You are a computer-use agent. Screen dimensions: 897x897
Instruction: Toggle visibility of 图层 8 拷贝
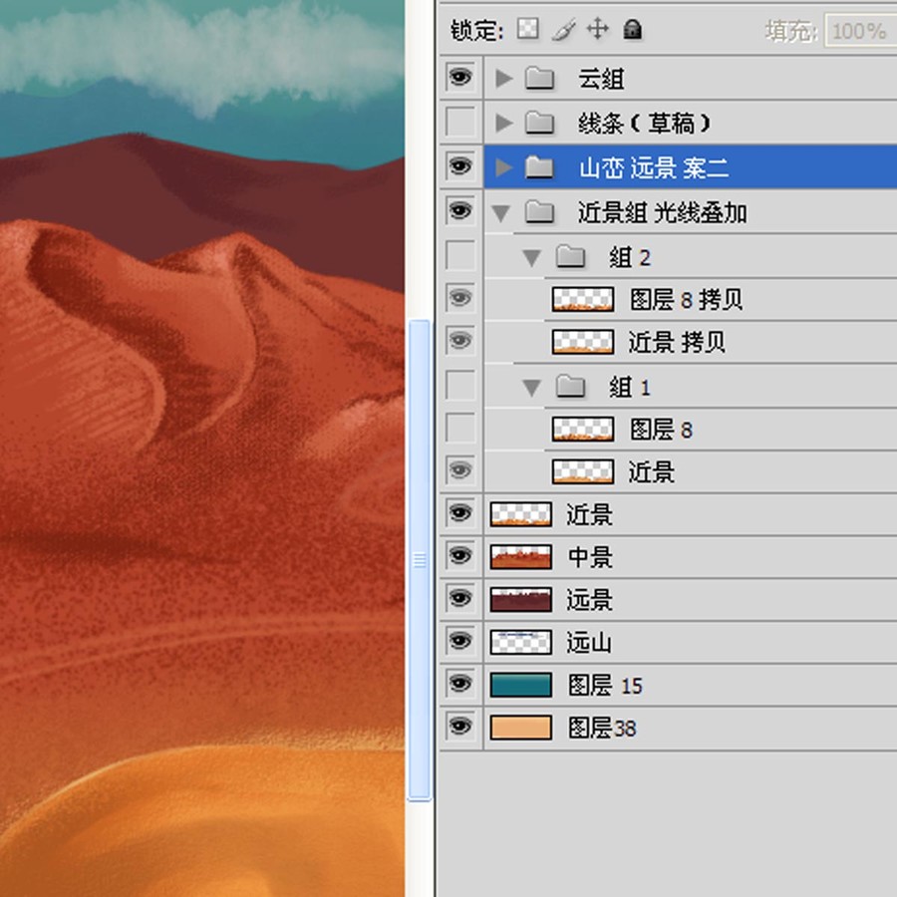460,298
